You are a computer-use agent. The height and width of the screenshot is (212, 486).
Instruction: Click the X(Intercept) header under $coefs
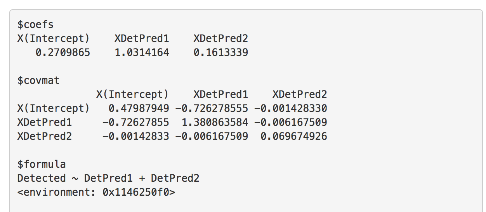(x=54, y=38)
